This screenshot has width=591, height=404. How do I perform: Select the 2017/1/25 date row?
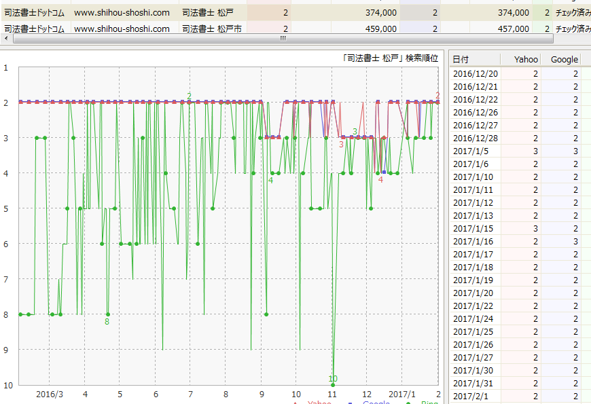pyautogui.click(x=520, y=331)
